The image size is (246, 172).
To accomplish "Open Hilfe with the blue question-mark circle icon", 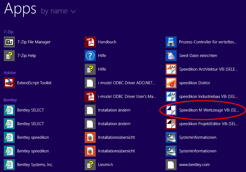I will coord(95,56).
